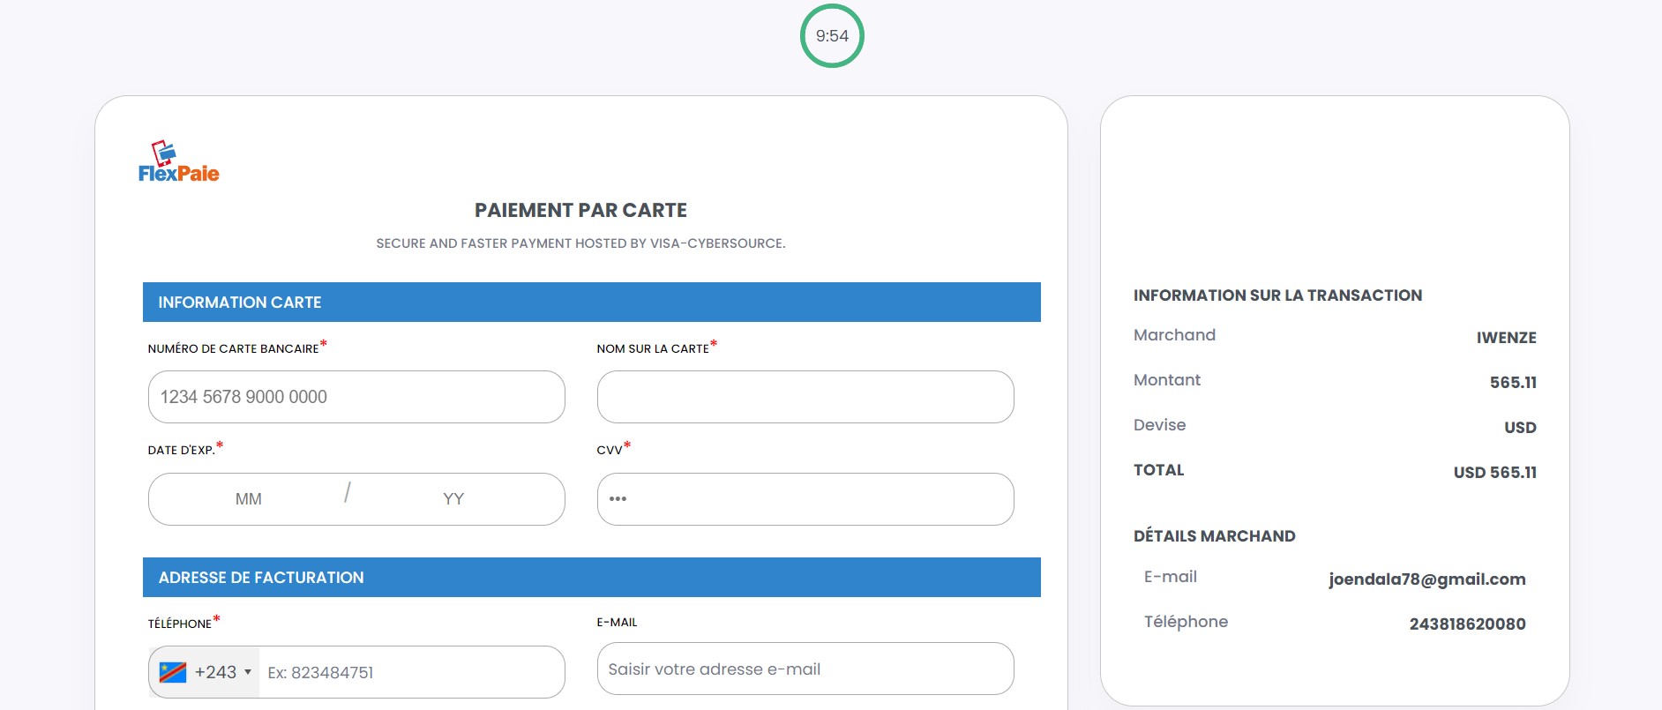This screenshot has width=1662, height=710.
Task: Click the phone number input field
Action: click(411, 672)
